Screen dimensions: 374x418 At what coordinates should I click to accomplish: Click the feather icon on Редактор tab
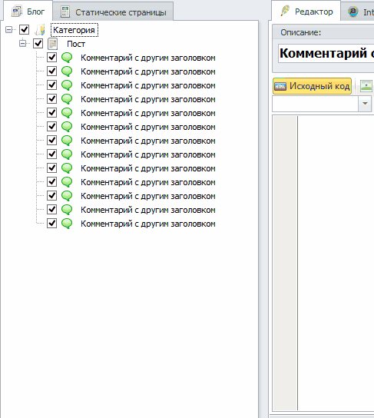pos(285,12)
